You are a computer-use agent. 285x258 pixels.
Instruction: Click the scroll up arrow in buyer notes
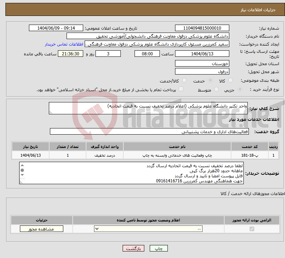click(x=22, y=165)
